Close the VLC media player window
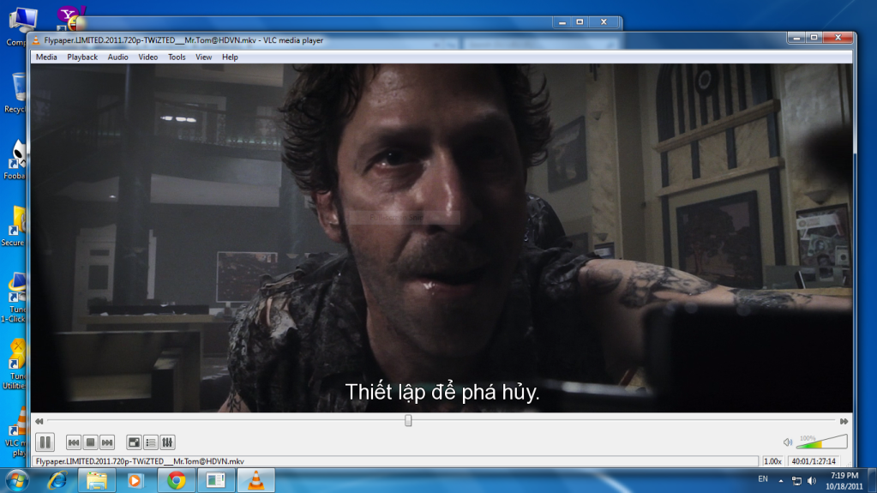Image resolution: width=877 pixels, height=493 pixels. [838, 38]
